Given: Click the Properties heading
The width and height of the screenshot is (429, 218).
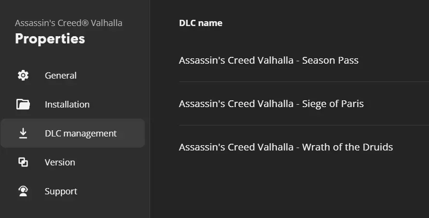Looking at the screenshot, I should 50,39.
